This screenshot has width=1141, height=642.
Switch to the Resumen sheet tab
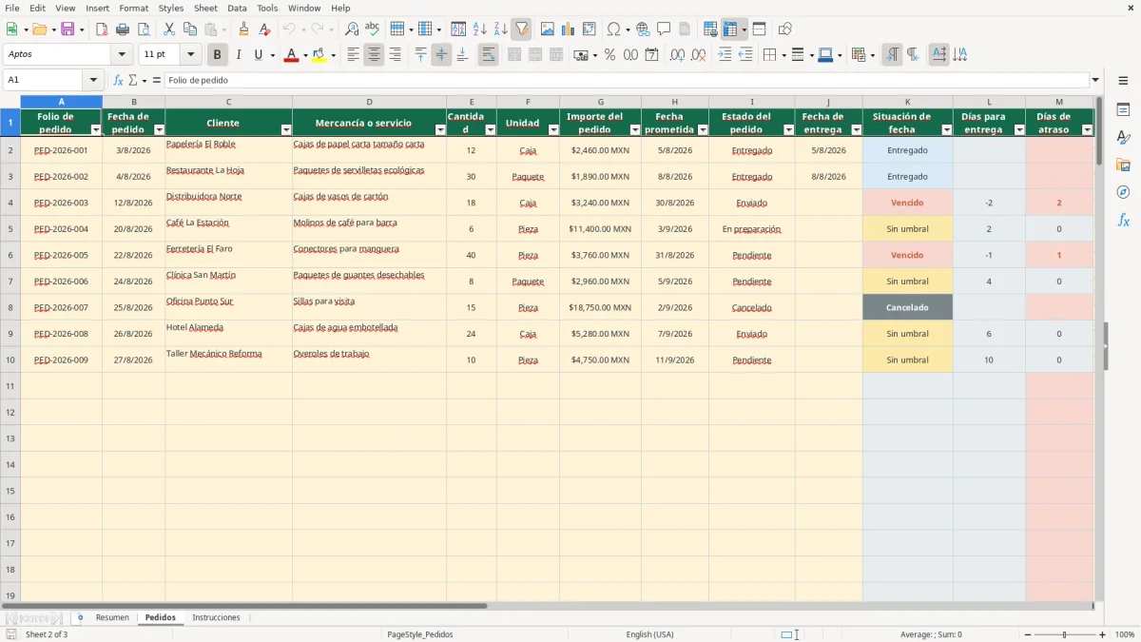(112, 617)
